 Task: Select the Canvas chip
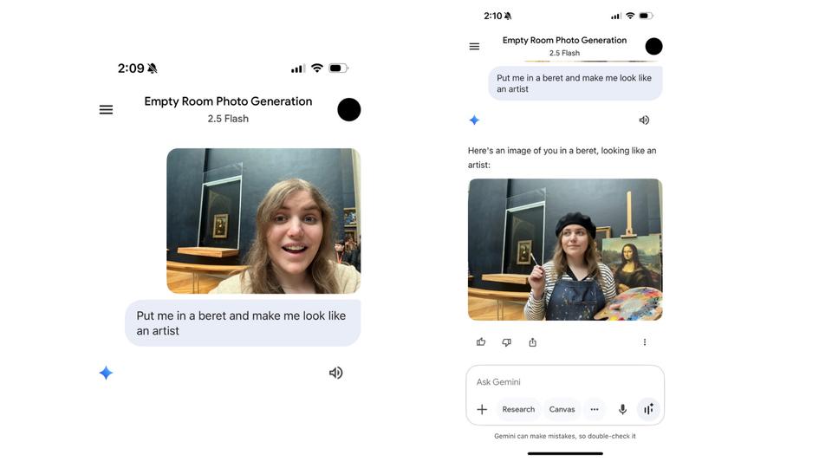tap(562, 409)
